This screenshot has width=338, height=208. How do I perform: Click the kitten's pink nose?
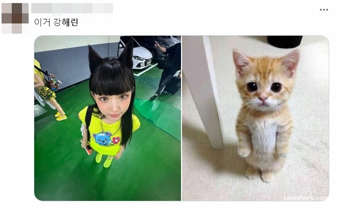(263, 98)
